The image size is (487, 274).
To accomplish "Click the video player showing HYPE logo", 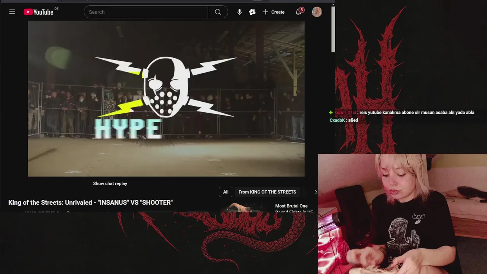I will click(x=166, y=99).
